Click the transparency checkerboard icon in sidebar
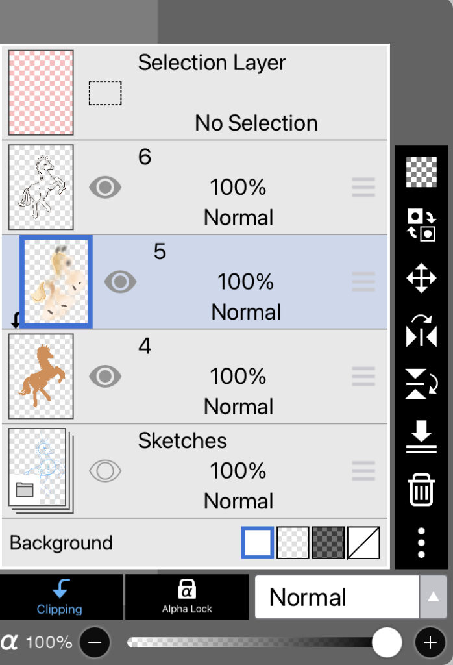Image resolution: width=453 pixels, height=665 pixels. (421, 172)
